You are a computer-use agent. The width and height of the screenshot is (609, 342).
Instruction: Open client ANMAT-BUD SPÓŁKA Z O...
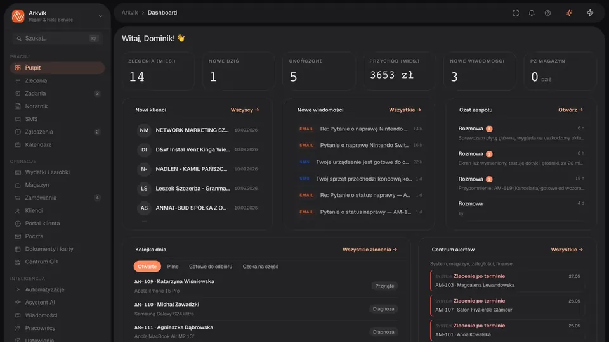pyautogui.click(x=197, y=208)
